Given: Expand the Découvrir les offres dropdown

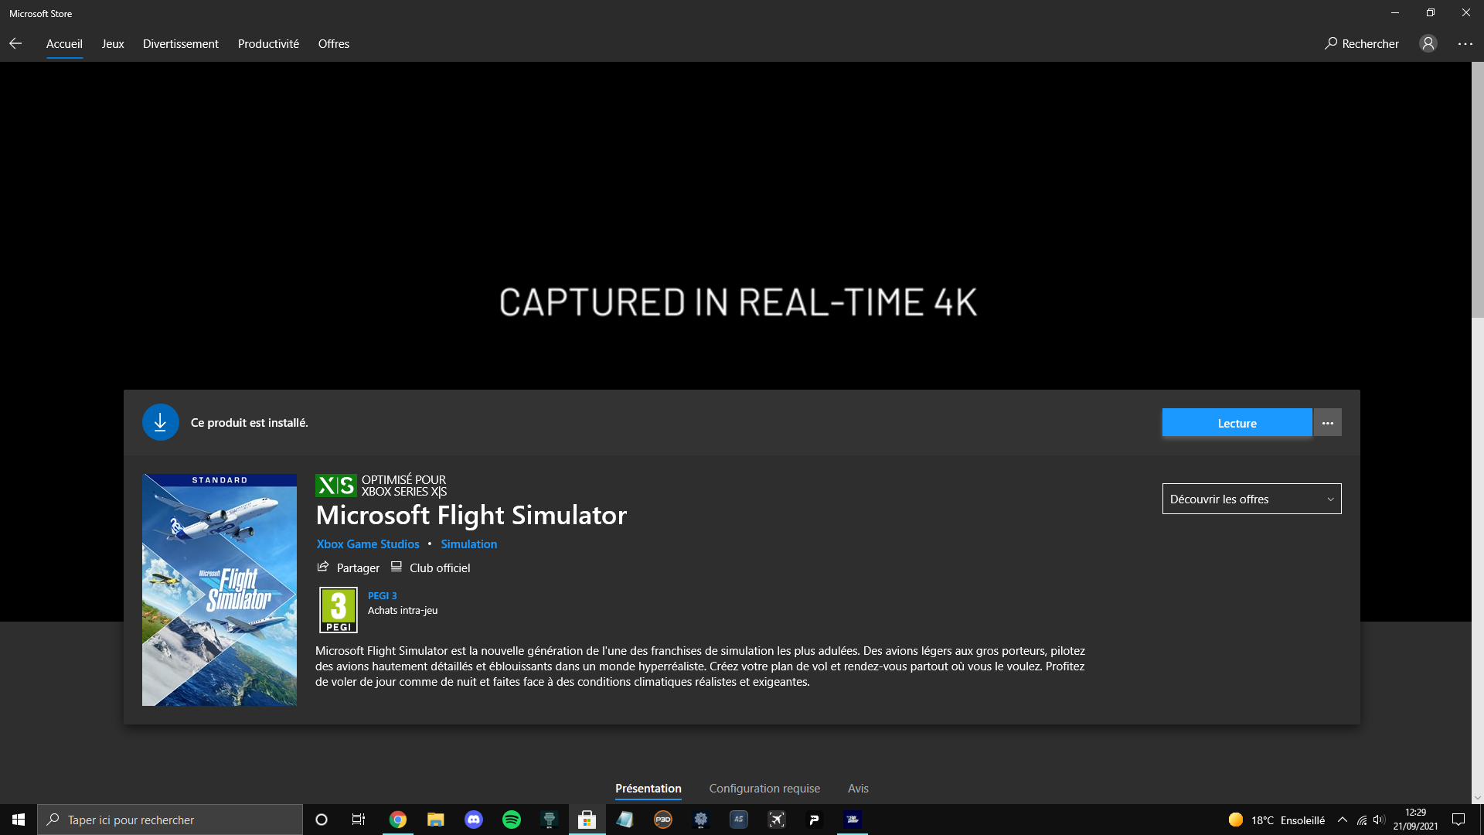Looking at the screenshot, I should 1251,499.
